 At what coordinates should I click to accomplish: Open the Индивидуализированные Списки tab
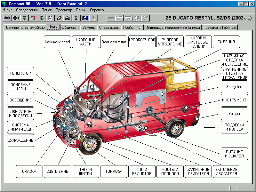point(173,28)
